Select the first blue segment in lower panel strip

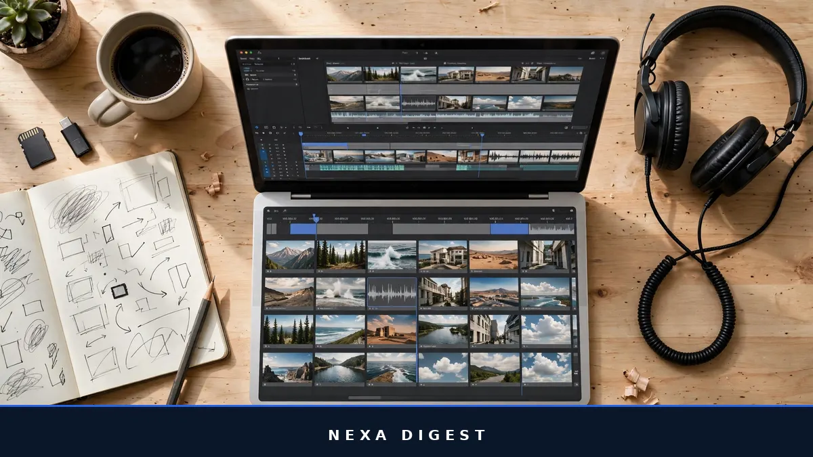304,229
